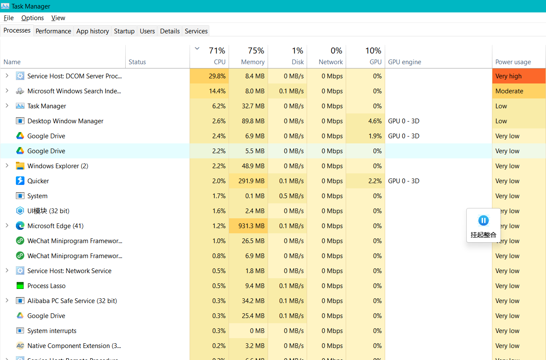546x360 pixels.
Task: Sort by the Memory column header
Action: coord(248,57)
